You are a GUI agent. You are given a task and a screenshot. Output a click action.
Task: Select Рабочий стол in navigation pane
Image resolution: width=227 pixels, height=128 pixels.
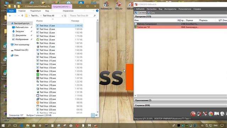(x=22, y=27)
